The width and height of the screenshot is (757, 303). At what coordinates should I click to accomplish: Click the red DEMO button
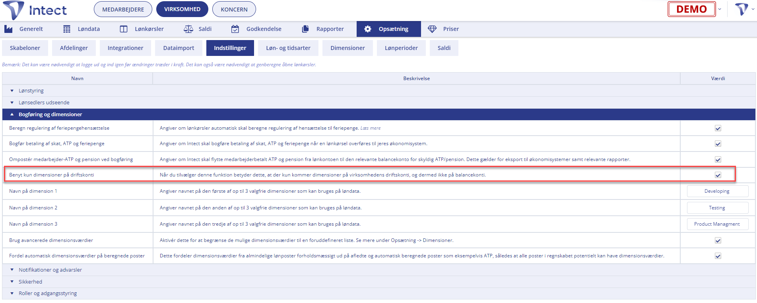[692, 9]
